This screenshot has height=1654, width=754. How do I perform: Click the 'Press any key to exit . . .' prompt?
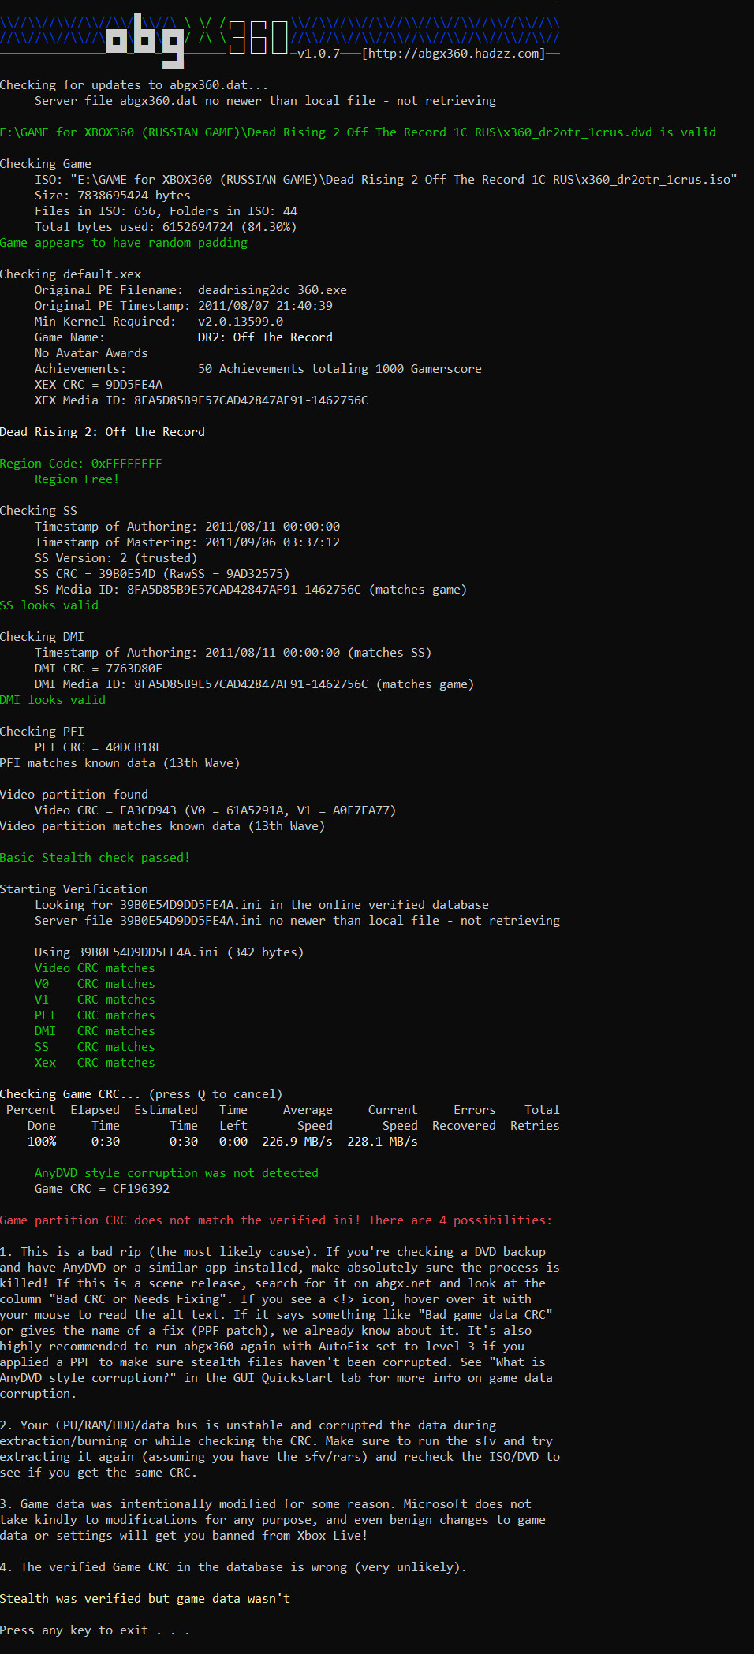pyautogui.click(x=95, y=1630)
